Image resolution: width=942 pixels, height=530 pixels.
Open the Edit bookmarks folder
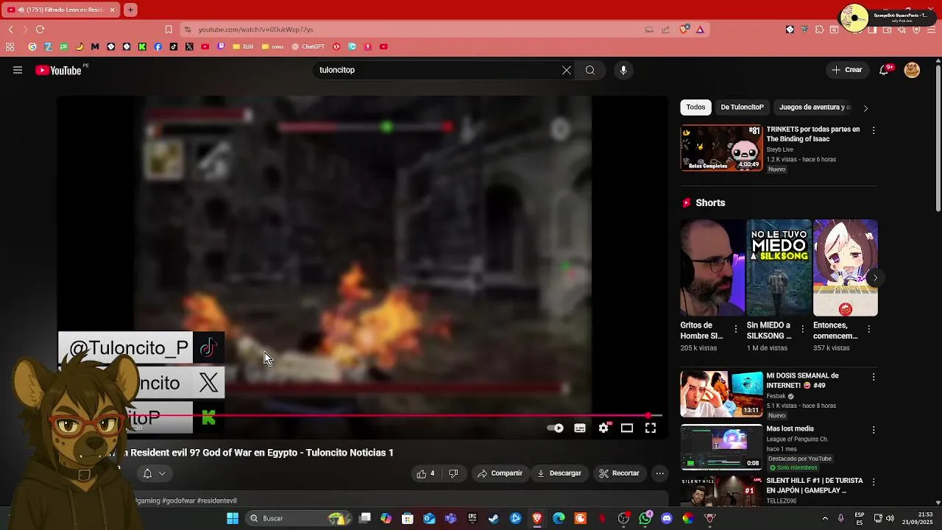click(x=243, y=46)
